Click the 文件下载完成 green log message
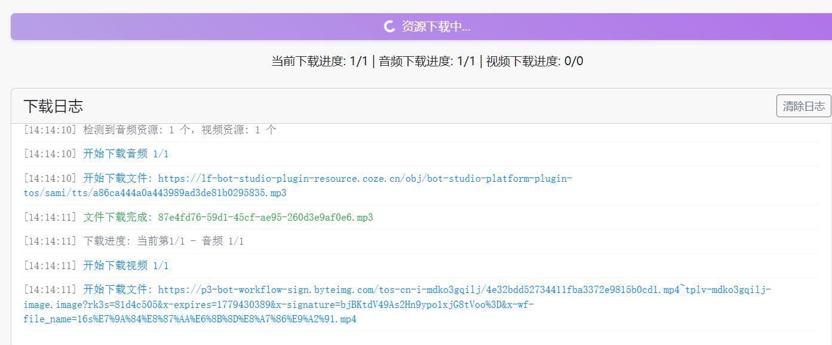The image size is (832, 345). tap(118, 217)
